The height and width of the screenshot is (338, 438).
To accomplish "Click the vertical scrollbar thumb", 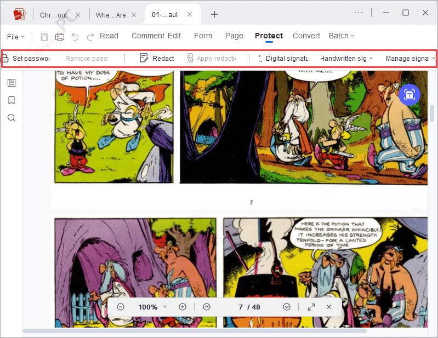I will coord(432,113).
